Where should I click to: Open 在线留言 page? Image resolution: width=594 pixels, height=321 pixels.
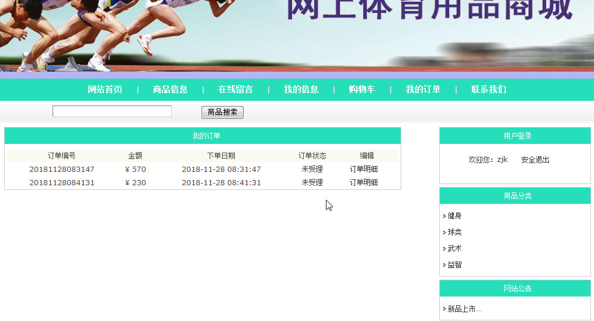[235, 90]
